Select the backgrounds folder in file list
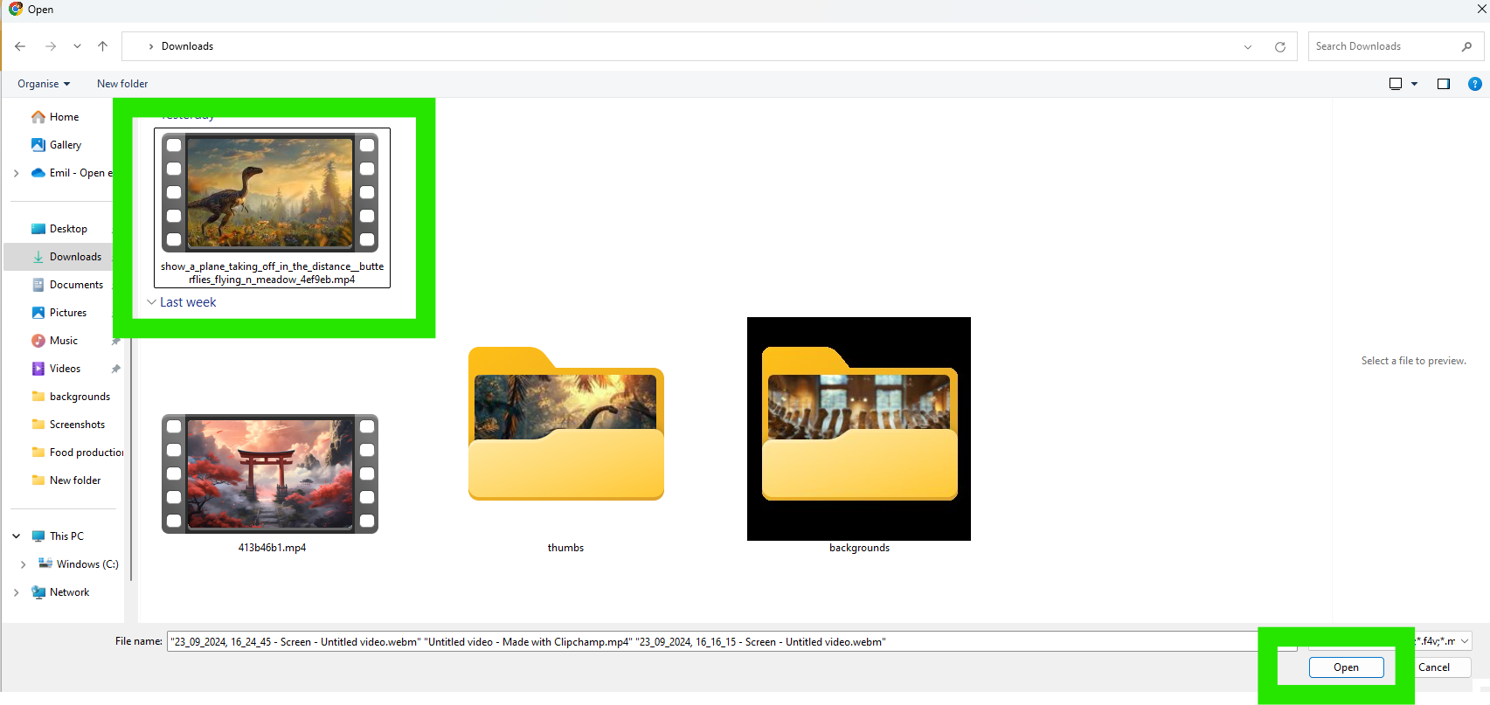This screenshot has height=705, width=1490. pyautogui.click(x=859, y=436)
